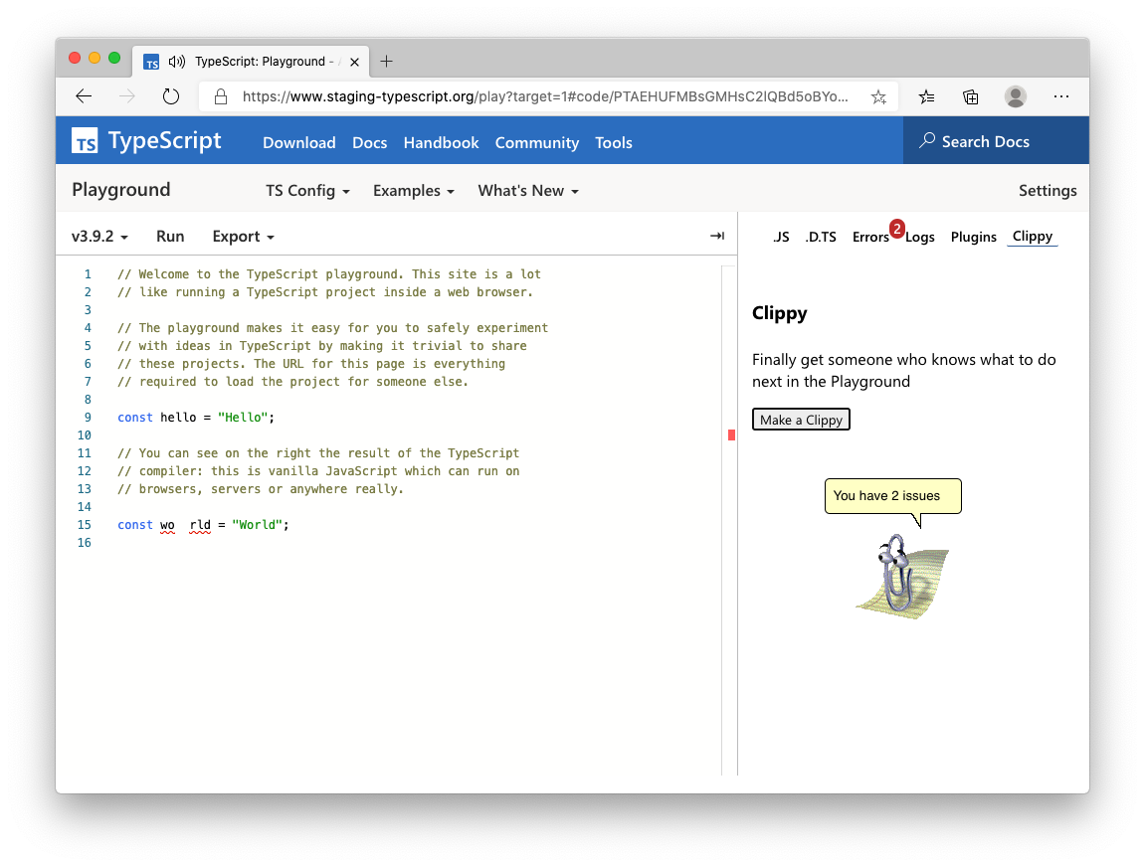The image size is (1145, 867).
Task: Open the Collections icon in toolbar
Action: (971, 96)
